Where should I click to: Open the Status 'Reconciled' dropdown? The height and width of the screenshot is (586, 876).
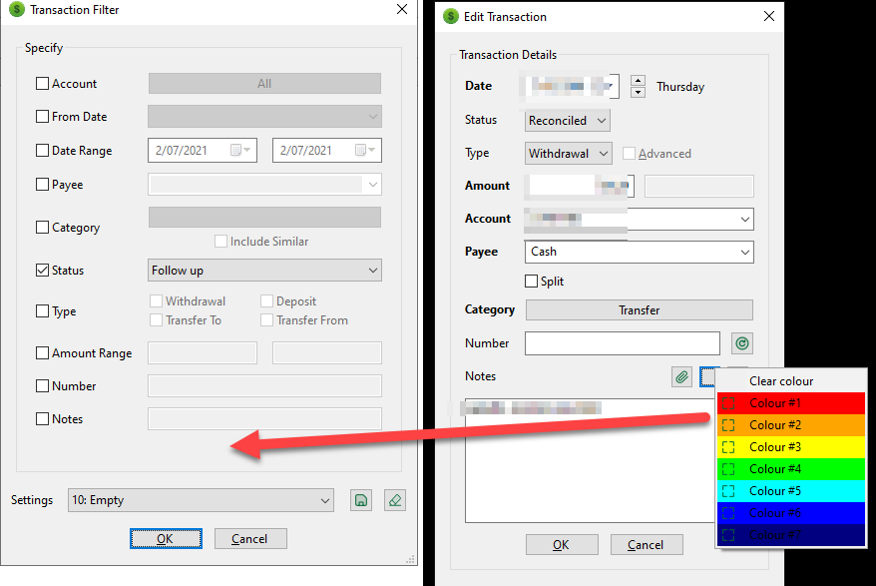coord(568,120)
